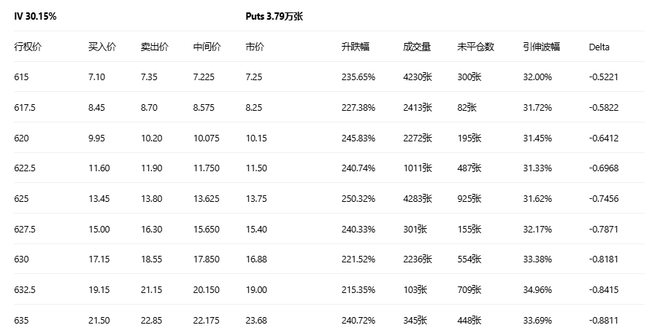Choose the 627.5 strike price put
Screen dimensions: 652x336
[x=25, y=229]
